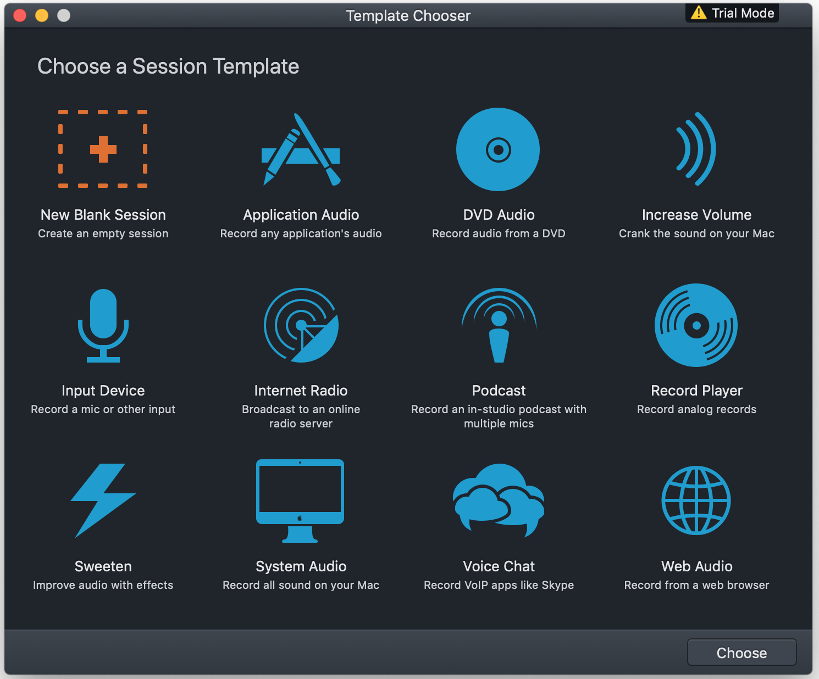This screenshot has width=819, height=679.
Task: Click the Trial Mode warning badge
Action: click(x=732, y=13)
